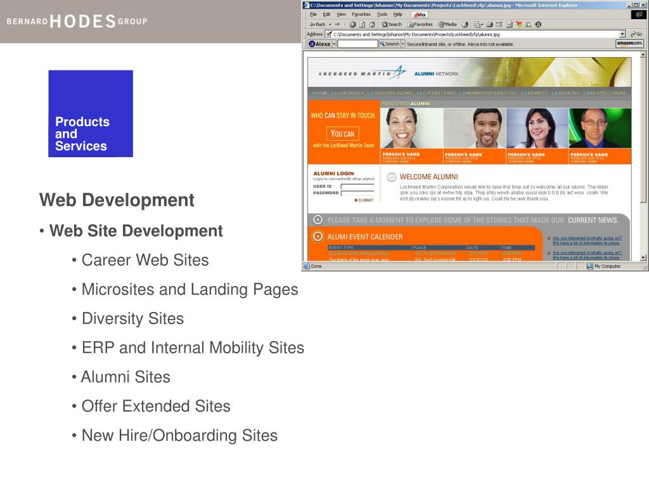The height and width of the screenshot is (487, 649).
Task: Click the HOME link in site navigation
Action: (x=320, y=93)
